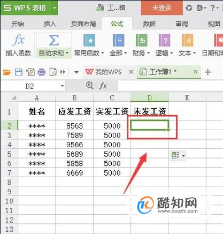The width and height of the screenshot is (223, 234).
Task: Close the 我的WPS tab
Action: [131, 72]
